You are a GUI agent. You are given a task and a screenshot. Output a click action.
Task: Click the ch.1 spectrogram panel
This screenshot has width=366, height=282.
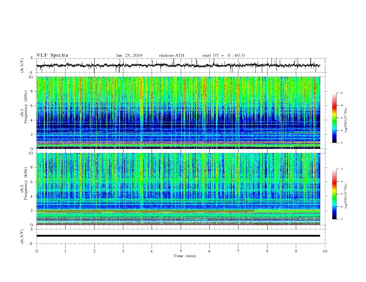(x=178, y=112)
